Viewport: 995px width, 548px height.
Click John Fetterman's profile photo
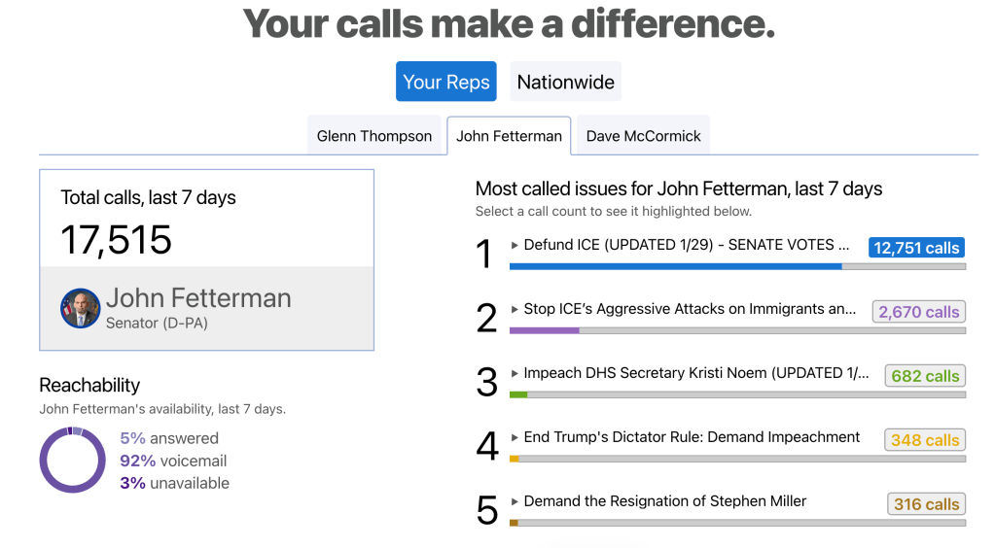coord(80,308)
